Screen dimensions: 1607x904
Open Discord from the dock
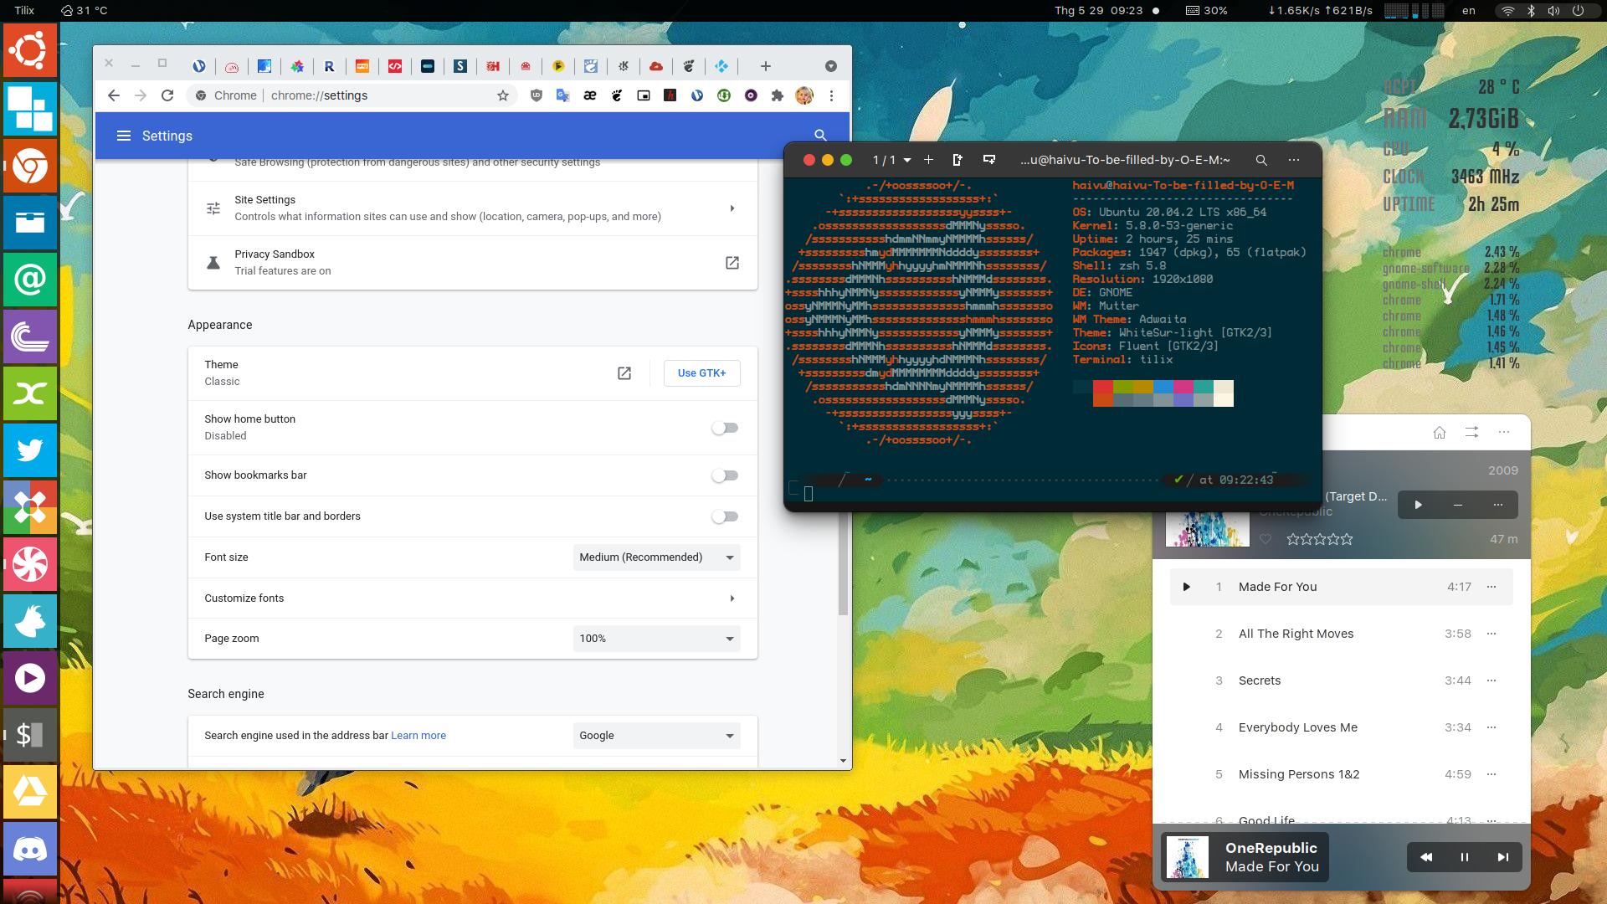click(30, 849)
